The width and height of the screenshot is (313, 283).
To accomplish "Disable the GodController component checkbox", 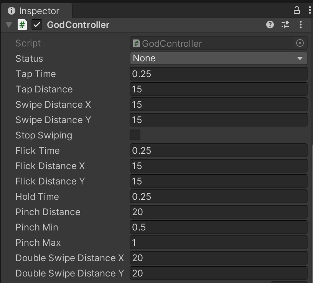I will pyautogui.click(x=37, y=25).
